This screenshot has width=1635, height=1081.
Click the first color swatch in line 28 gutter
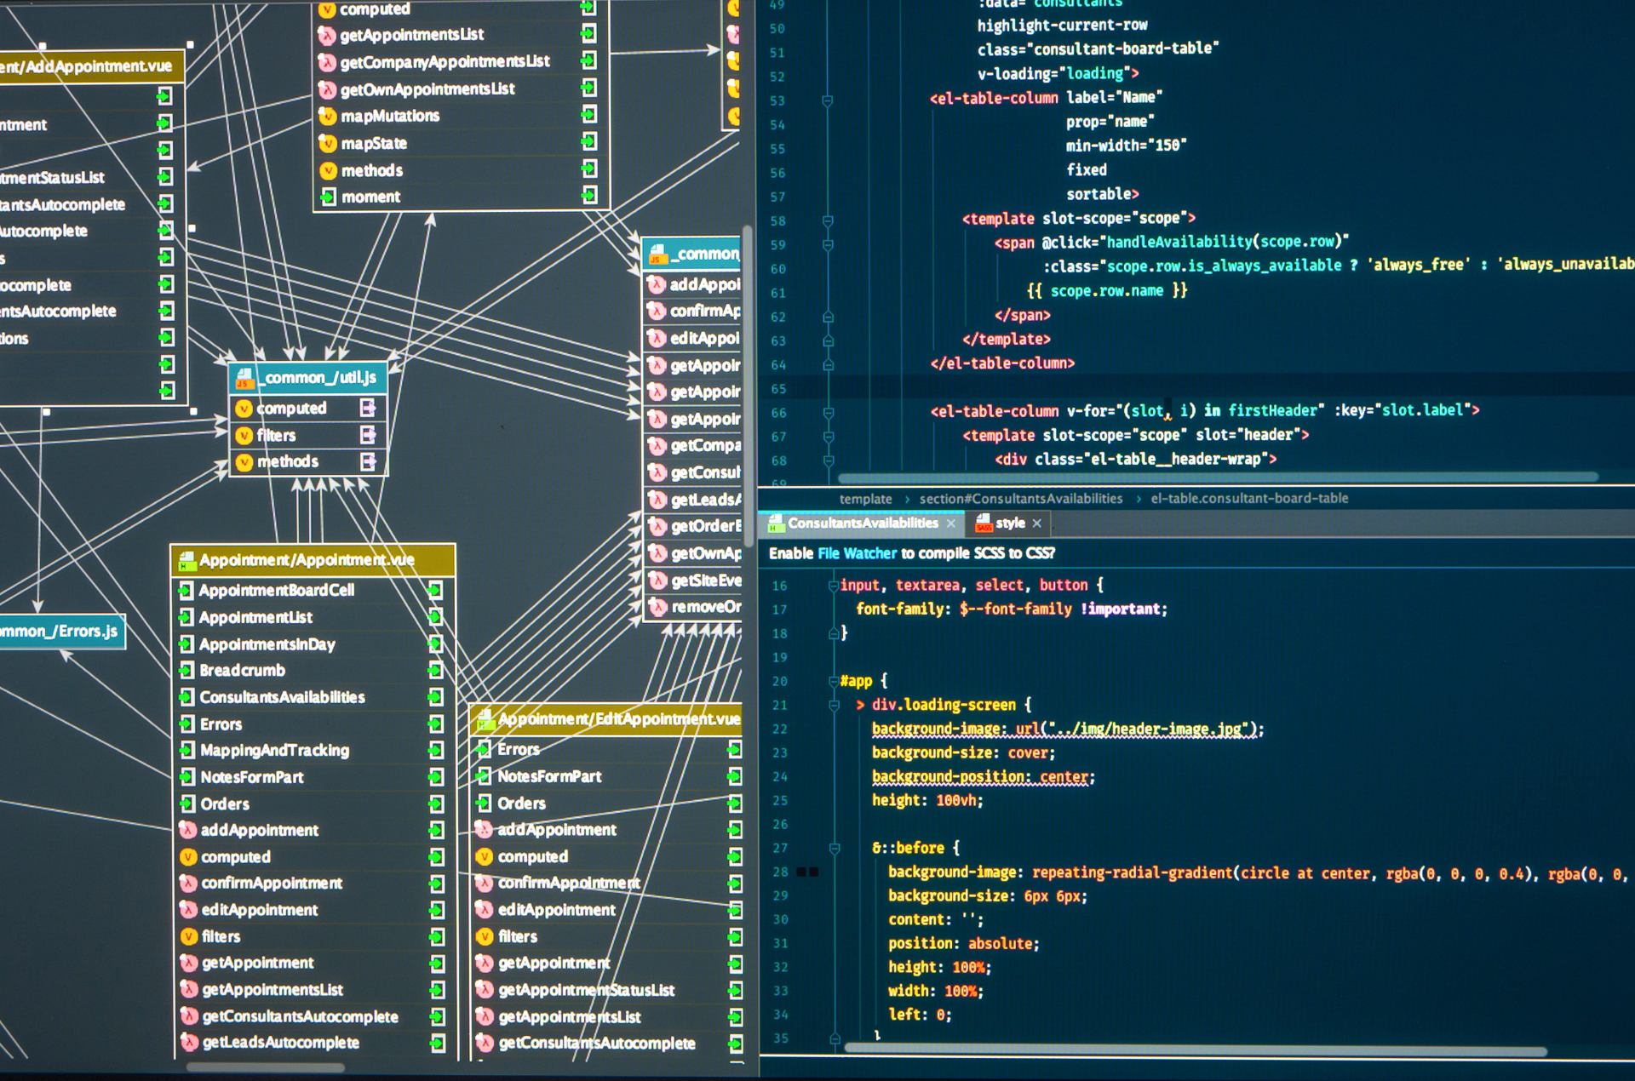click(801, 872)
